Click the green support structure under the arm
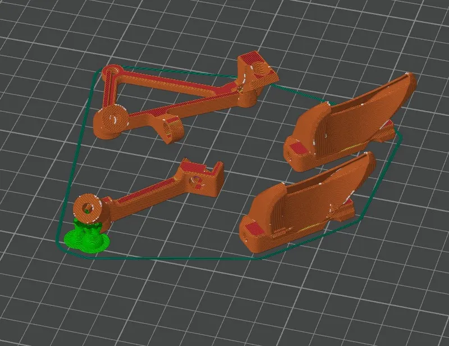Screen dimensions: 449x346 (x=86, y=236)
